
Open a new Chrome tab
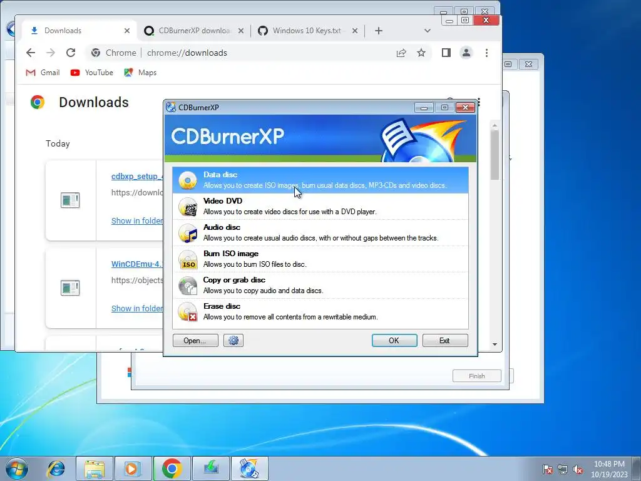[379, 31]
